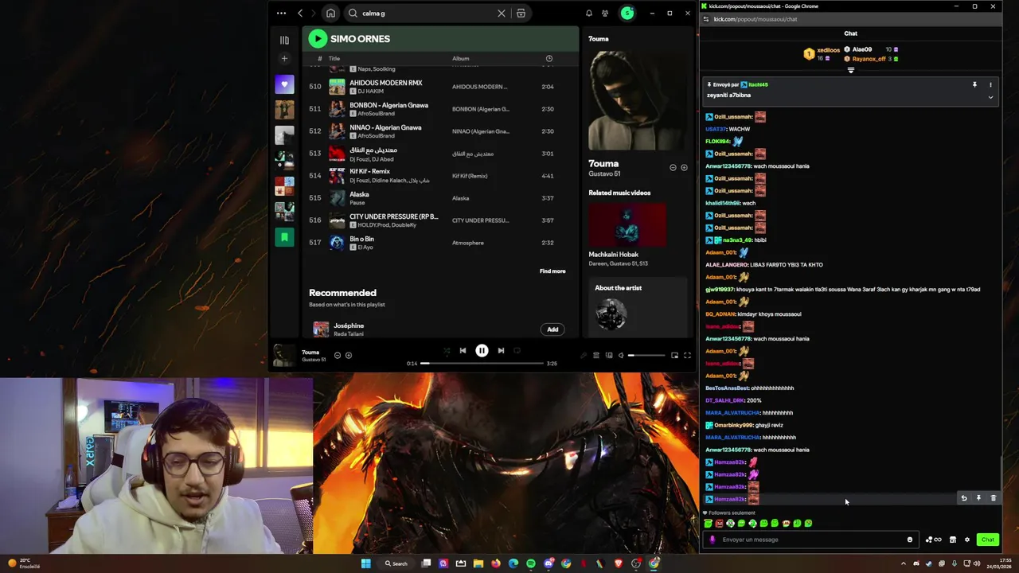Open Machkalni Hobak music video
This screenshot has width=1019, height=573.
[x=627, y=224]
